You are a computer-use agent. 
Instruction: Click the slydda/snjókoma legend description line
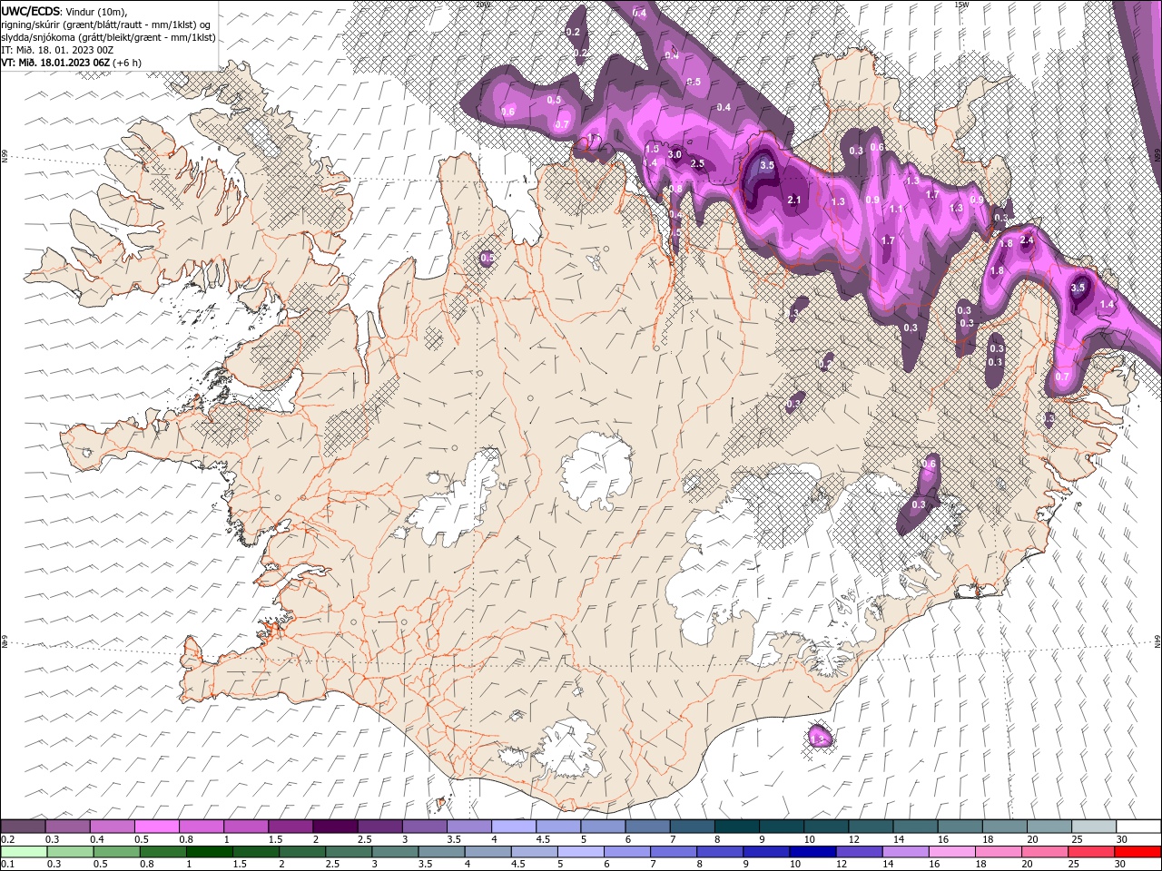(108, 37)
